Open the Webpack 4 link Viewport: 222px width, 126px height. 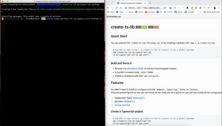tap(129, 102)
